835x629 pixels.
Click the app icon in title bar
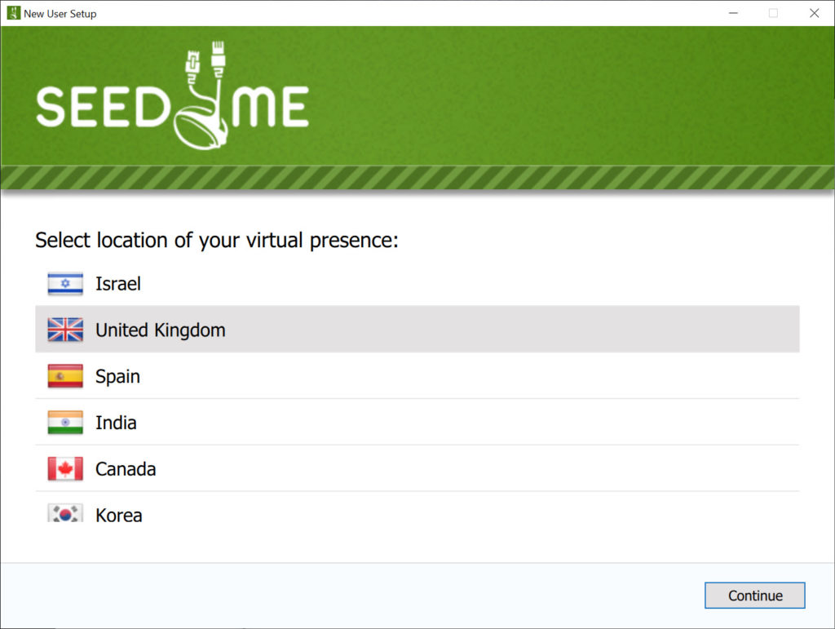click(13, 13)
